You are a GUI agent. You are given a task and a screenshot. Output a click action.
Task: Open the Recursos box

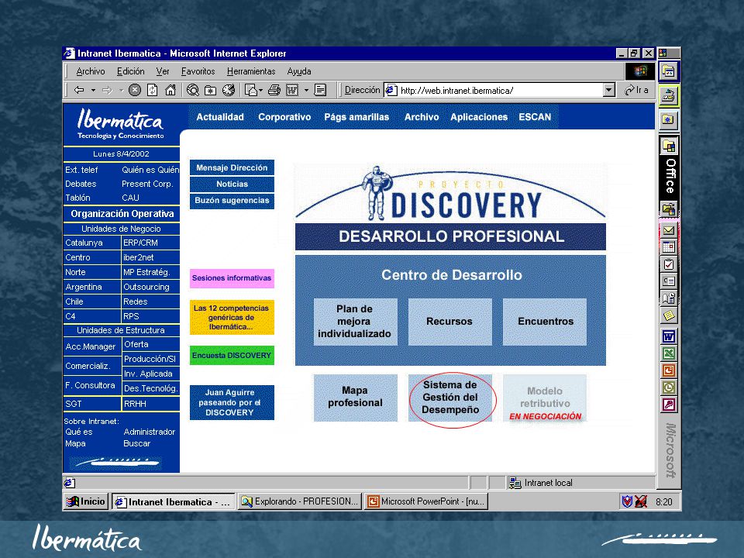[x=449, y=321]
